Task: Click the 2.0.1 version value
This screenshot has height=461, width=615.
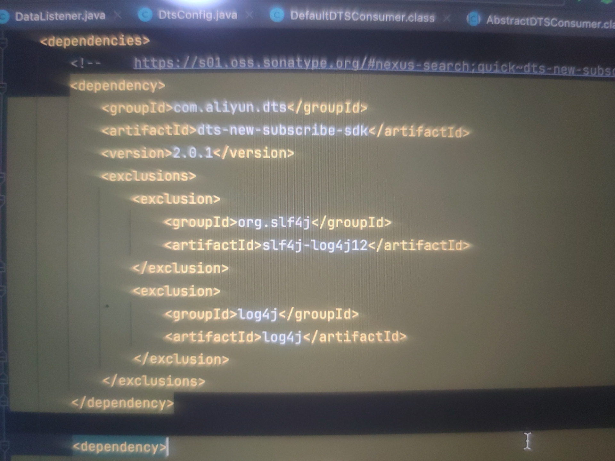Action: tap(193, 153)
